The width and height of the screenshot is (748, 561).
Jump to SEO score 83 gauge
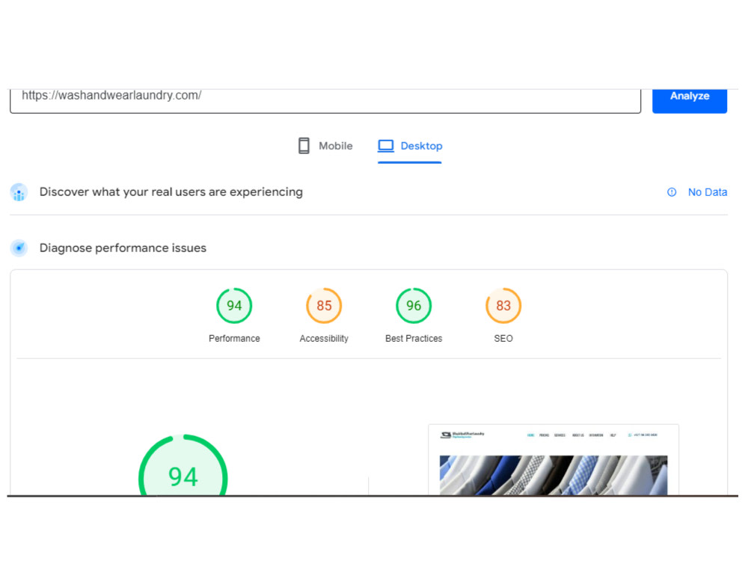coord(503,306)
